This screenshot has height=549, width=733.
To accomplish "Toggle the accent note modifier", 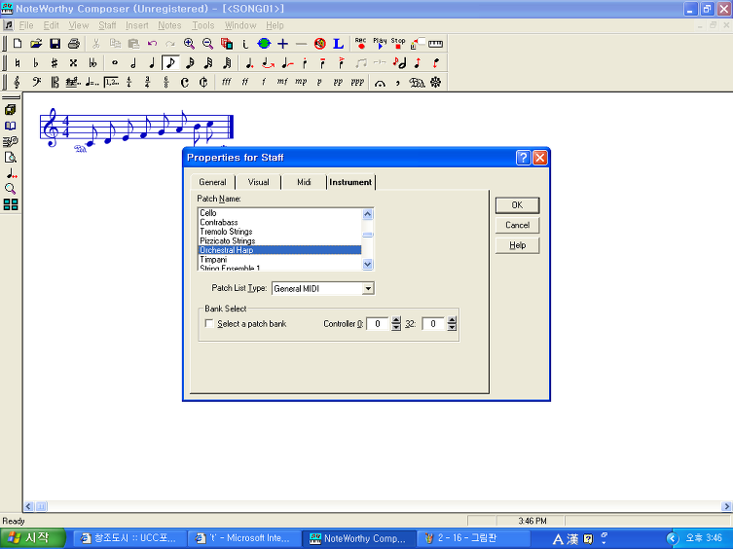I will (x=342, y=62).
